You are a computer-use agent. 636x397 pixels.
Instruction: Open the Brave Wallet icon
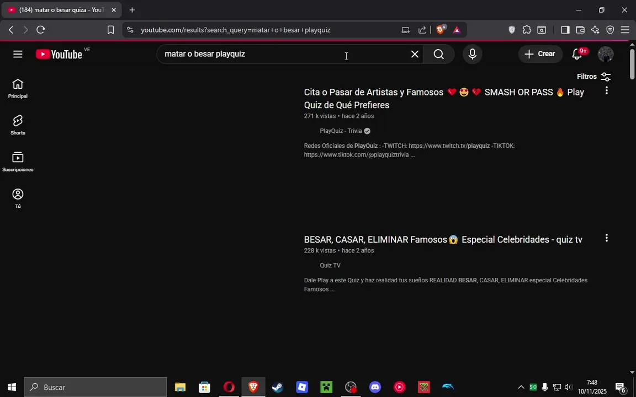point(580,30)
